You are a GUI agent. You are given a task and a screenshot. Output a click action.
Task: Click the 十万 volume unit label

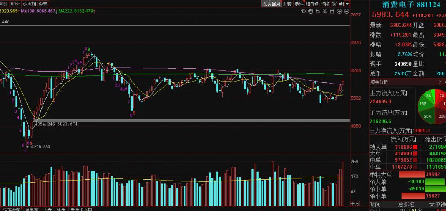pos(355,204)
